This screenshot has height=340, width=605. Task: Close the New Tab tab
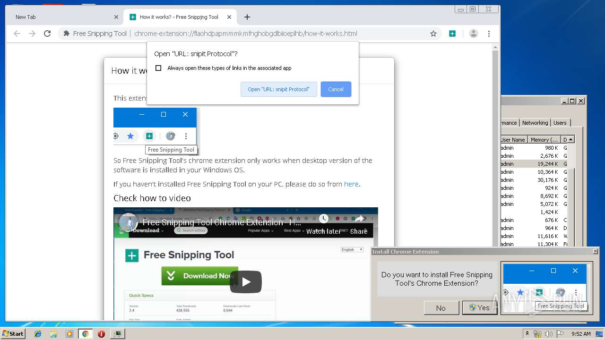point(116,17)
